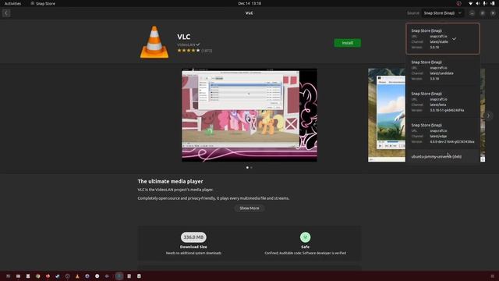
Task: Click the red update notification tray icon
Action: [x=459, y=3]
